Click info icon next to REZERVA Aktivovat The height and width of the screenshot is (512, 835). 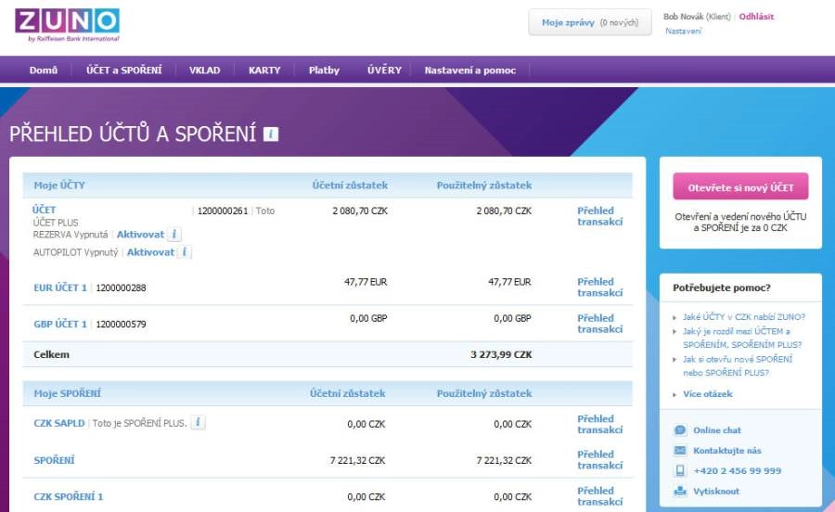point(175,235)
